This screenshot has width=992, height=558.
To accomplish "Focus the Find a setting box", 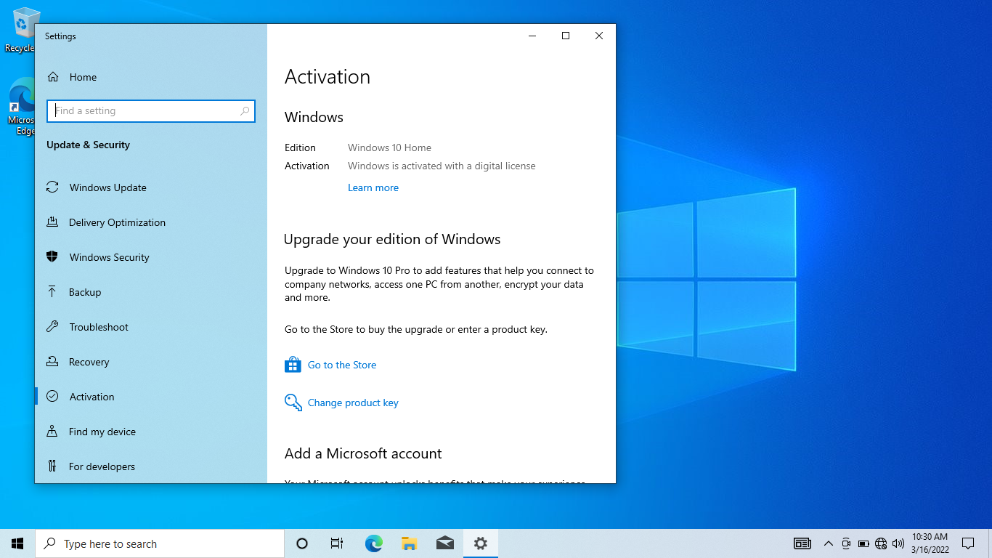I will [151, 110].
